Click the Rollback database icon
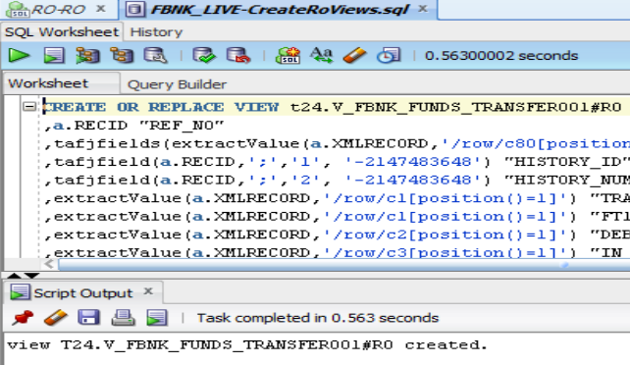 pos(238,55)
